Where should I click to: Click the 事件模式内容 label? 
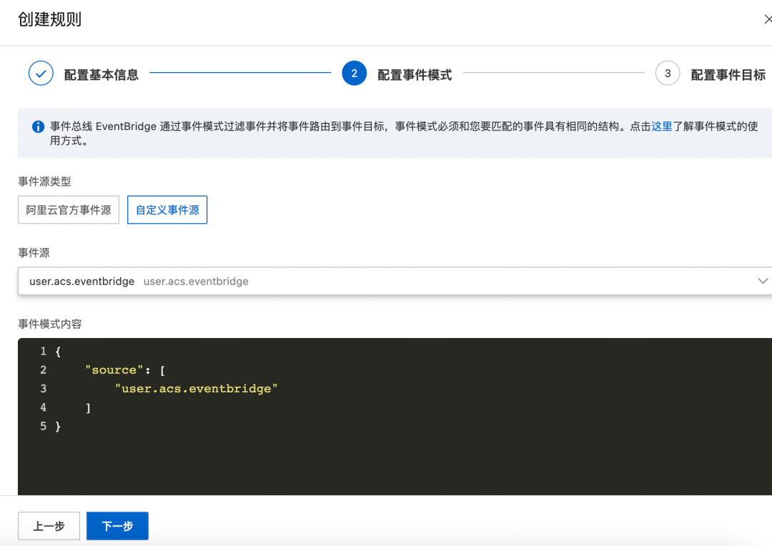(x=50, y=324)
